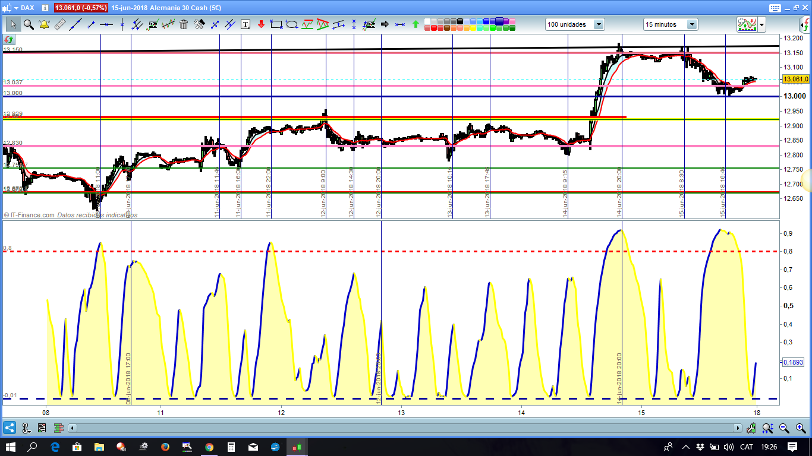The image size is (812, 456).
Task: Open the 15 minutos timeframe dropdown
Action: point(692,24)
